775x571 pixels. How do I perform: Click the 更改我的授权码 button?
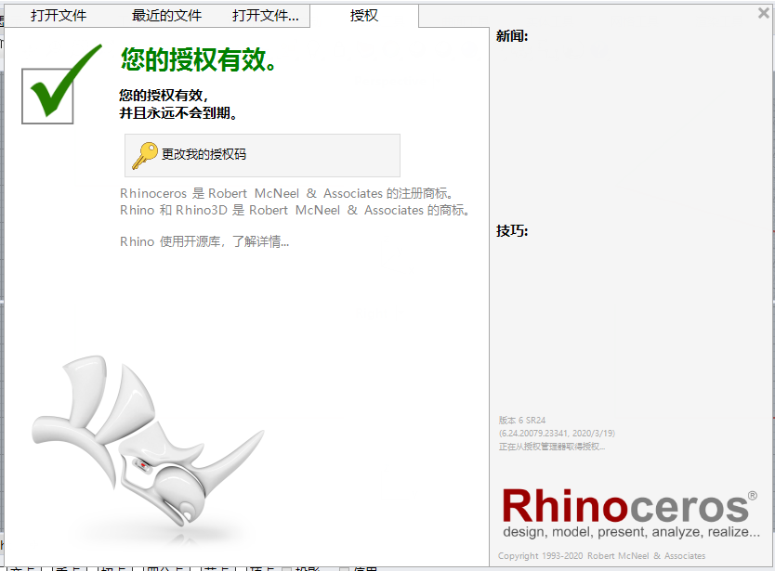[262, 155]
